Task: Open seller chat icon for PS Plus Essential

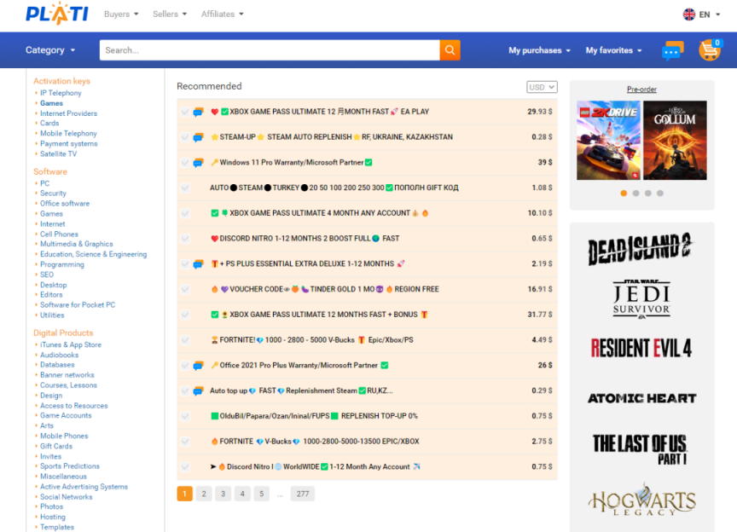Action: 199,264
